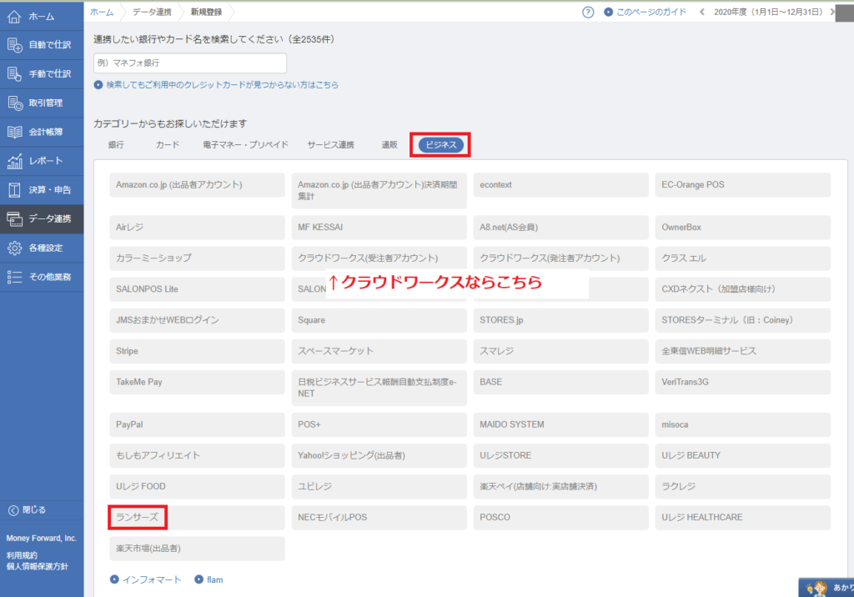Select the カード category tab
The height and width of the screenshot is (597, 854).
pos(167,145)
